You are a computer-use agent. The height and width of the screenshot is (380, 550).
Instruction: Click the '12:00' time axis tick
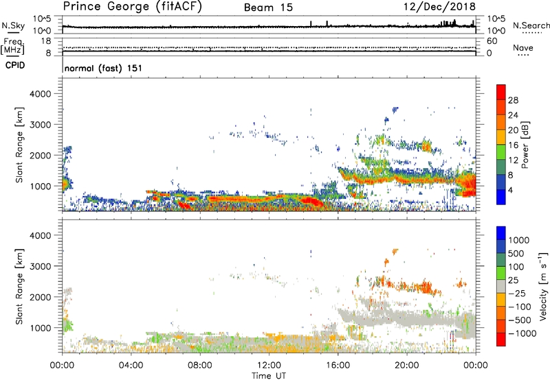[269, 366]
